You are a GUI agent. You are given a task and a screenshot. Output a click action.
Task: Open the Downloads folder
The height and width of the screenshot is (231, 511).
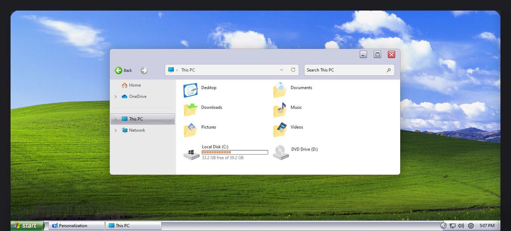click(212, 107)
